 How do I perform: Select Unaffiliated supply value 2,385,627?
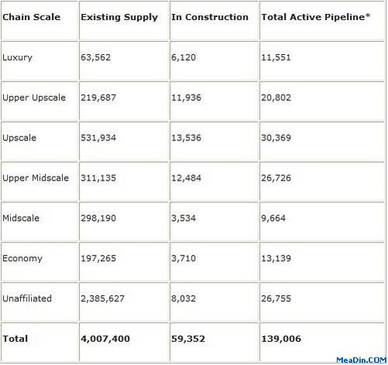(102, 299)
